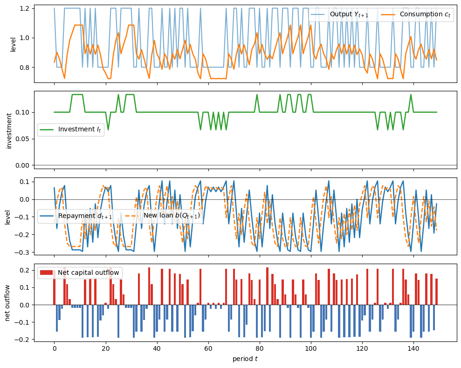Click the blue Output legend line sample
Image resolution: width=461 pixels, height=368 pixels.
click(x=318, y=14)
